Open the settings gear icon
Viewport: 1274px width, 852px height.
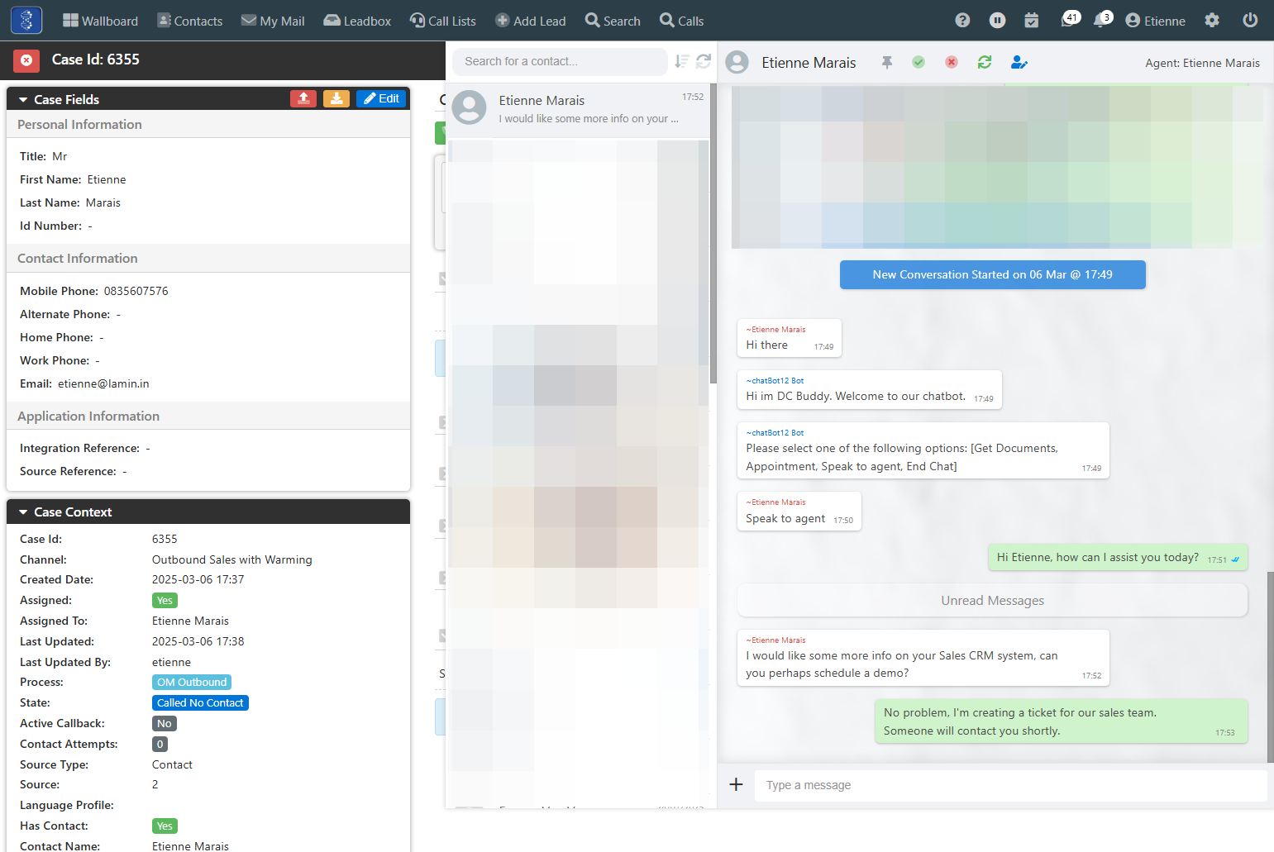pos(1212,21)
